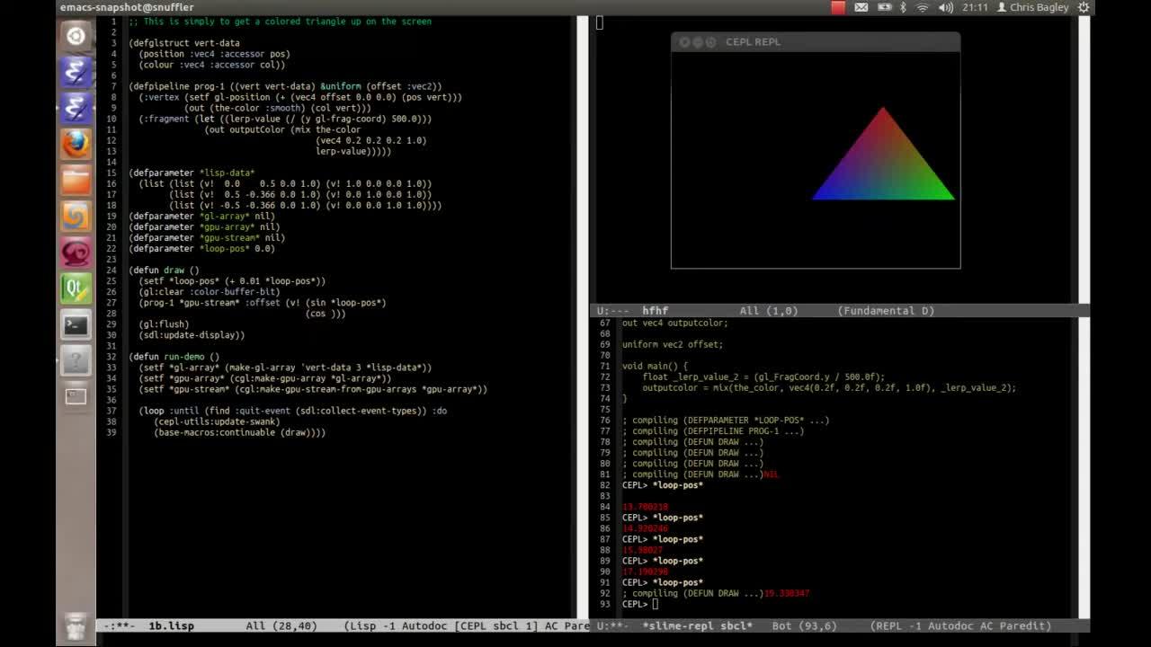The image size is (1151, 647).
Task: Open Ubuntu Software Center from the dock
Action: pyautogui.click(x=76, y=216)
